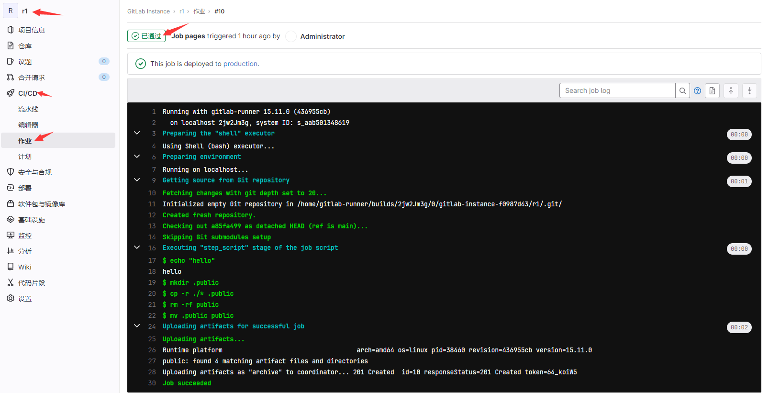Open Administrator user profile link
The width and height of the screenshot is (769, 393).
click(x=323, y=36)
